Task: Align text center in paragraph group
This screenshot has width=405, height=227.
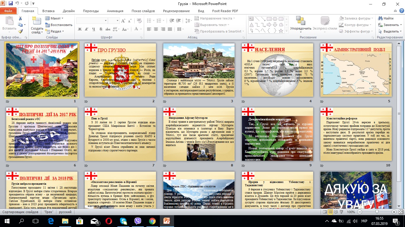Action: (155, 29)
